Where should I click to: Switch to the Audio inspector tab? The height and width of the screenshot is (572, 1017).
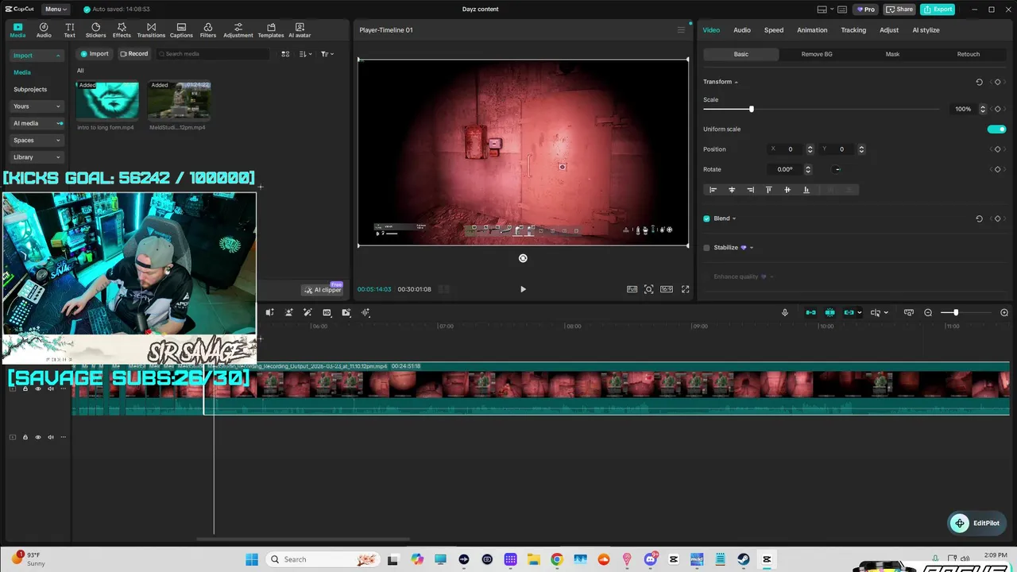pyautogui.click(x=742, y=30)
